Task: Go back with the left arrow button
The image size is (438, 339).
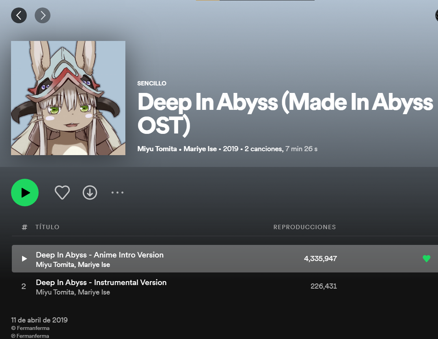Action: pyautogui.click(x=19, y=15)
